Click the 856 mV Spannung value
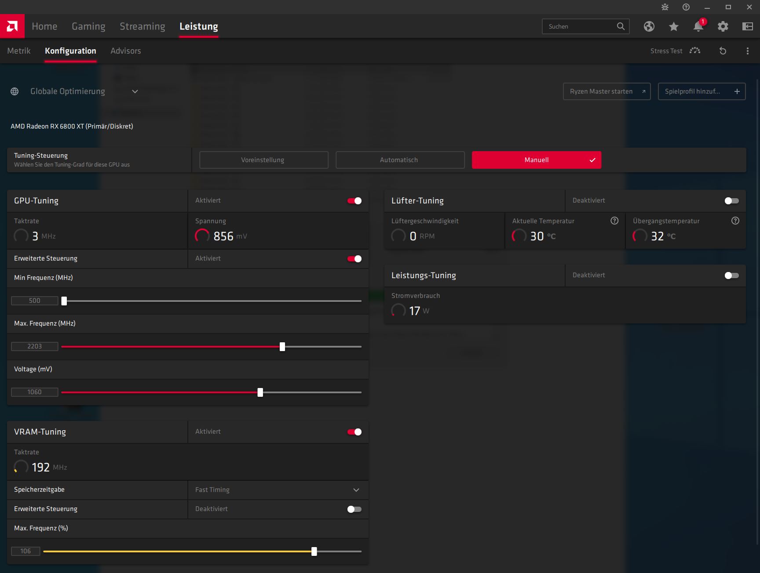 (230, 236)
